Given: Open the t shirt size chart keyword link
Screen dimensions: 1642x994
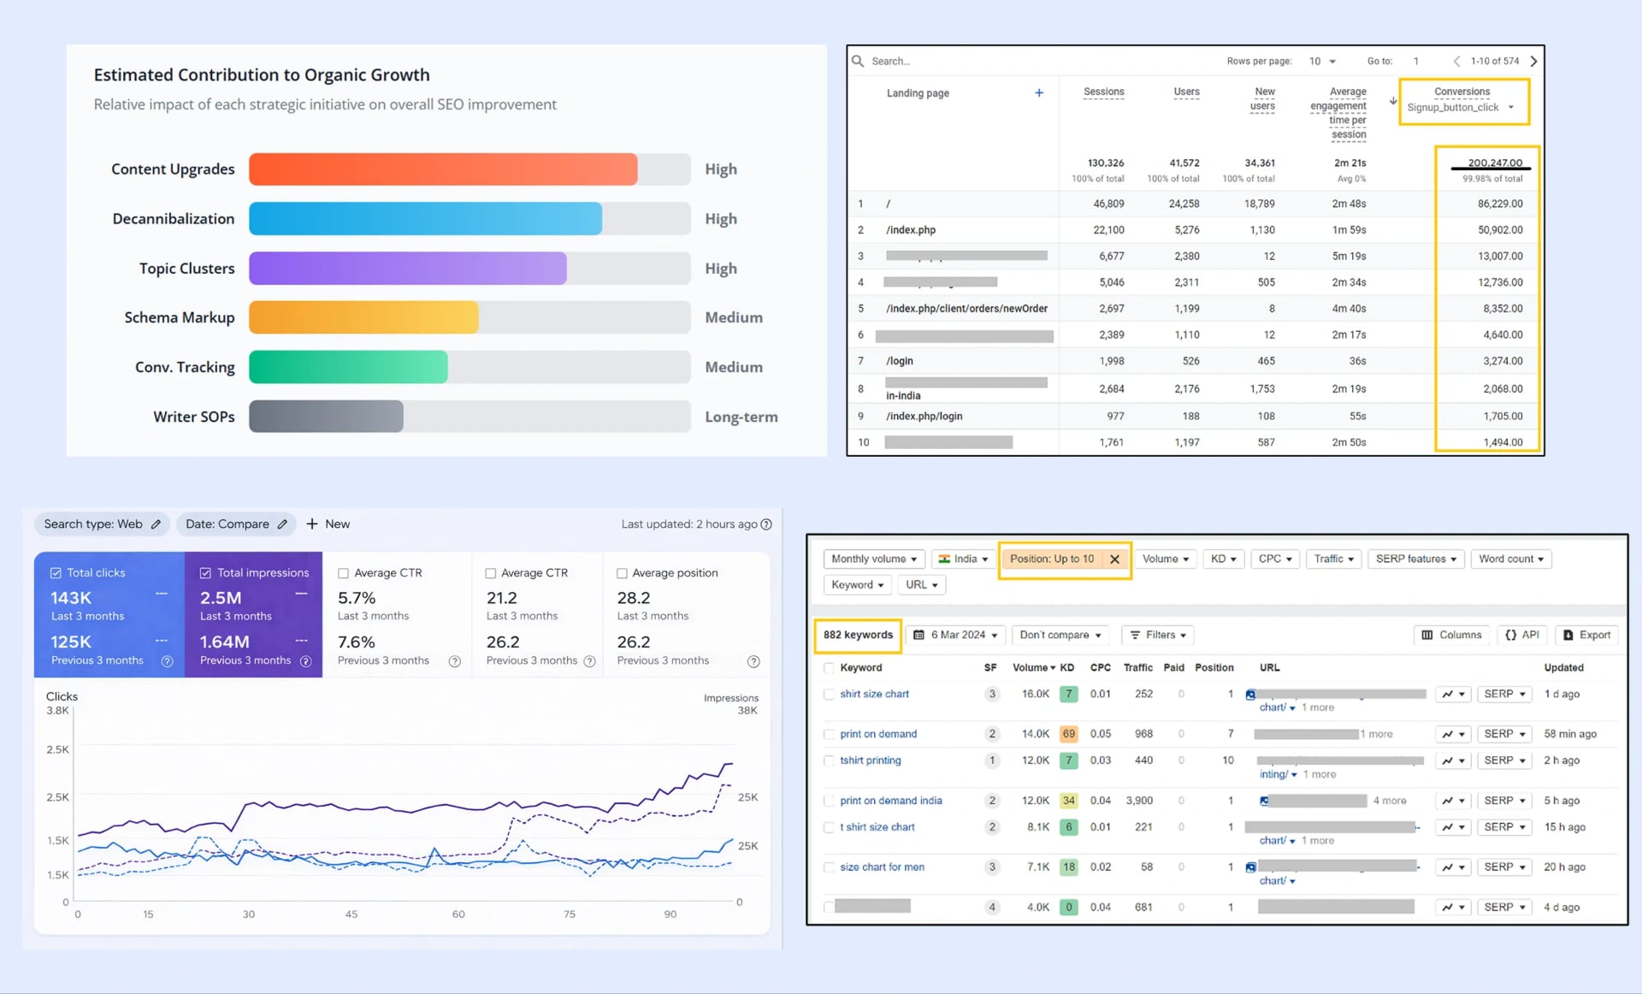Looking at the screenshot, I should click(x=877, y=827).
